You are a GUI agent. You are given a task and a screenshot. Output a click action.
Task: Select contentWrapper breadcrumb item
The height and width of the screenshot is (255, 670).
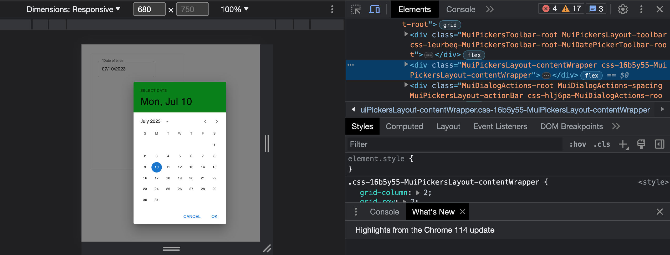coord(505,110)
